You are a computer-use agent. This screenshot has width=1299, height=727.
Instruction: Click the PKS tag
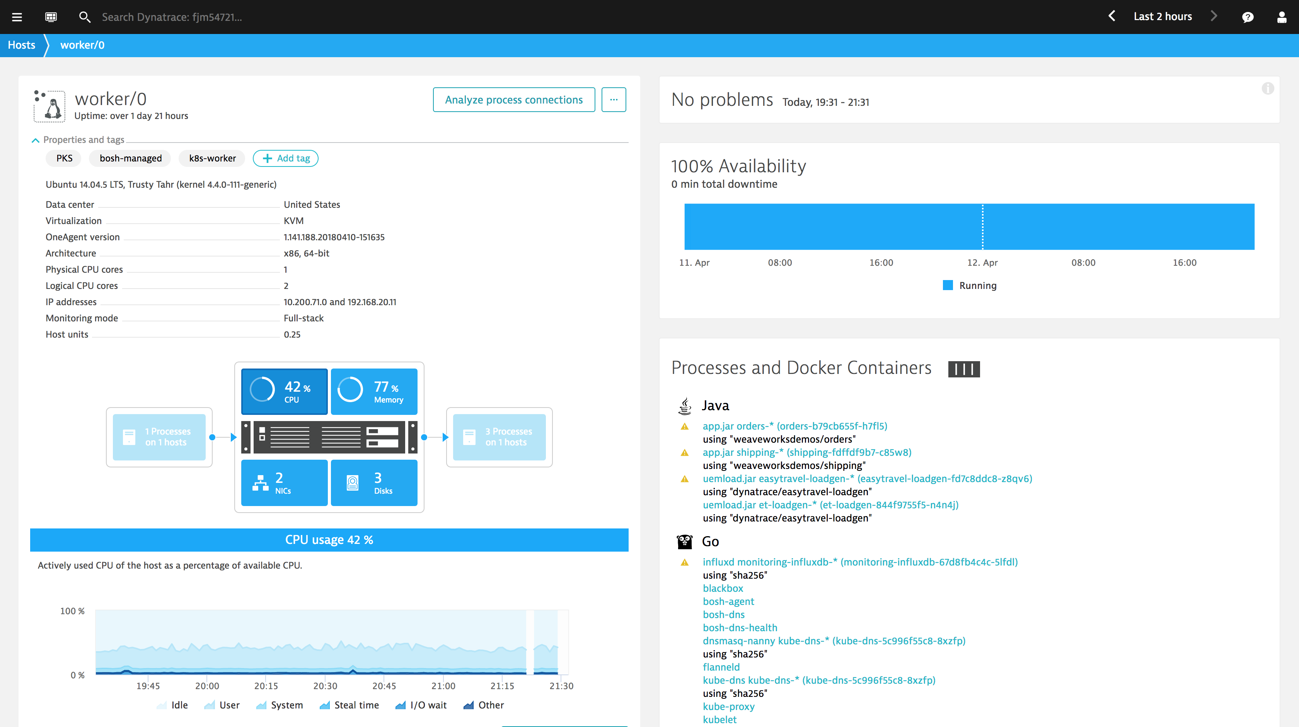click(64, 158)
